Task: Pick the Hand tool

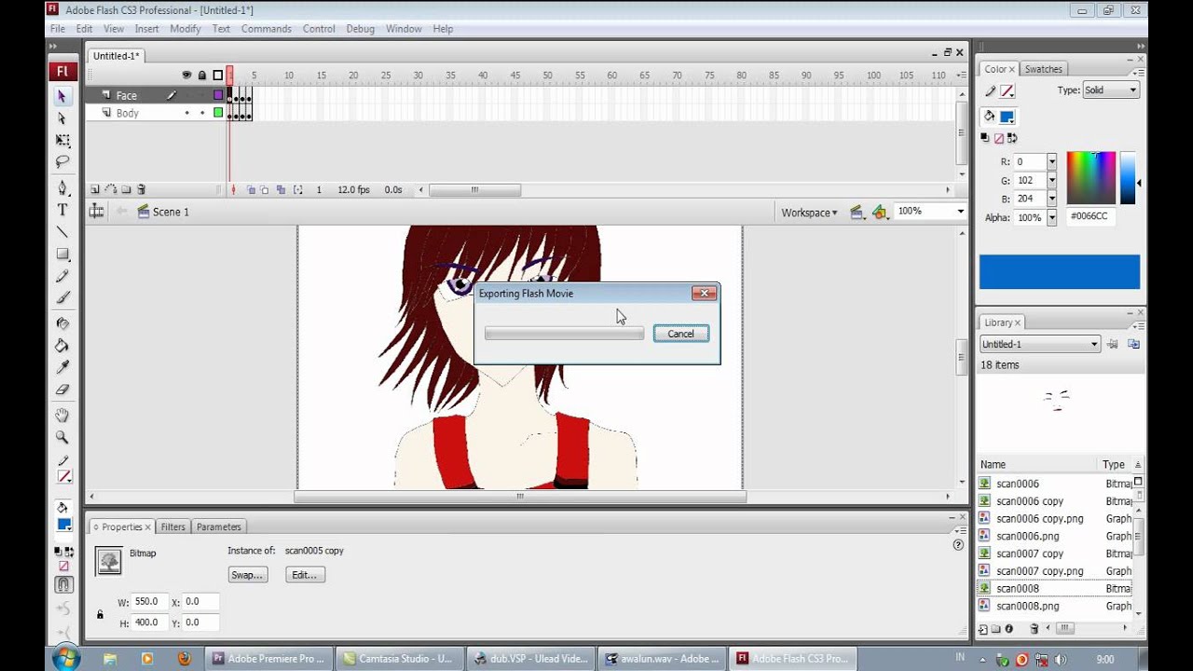Action: tap(62, 415)
